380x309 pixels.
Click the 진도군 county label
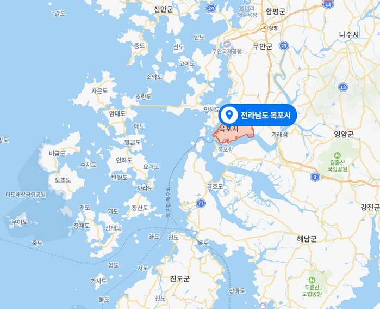[x=179, y=278]
